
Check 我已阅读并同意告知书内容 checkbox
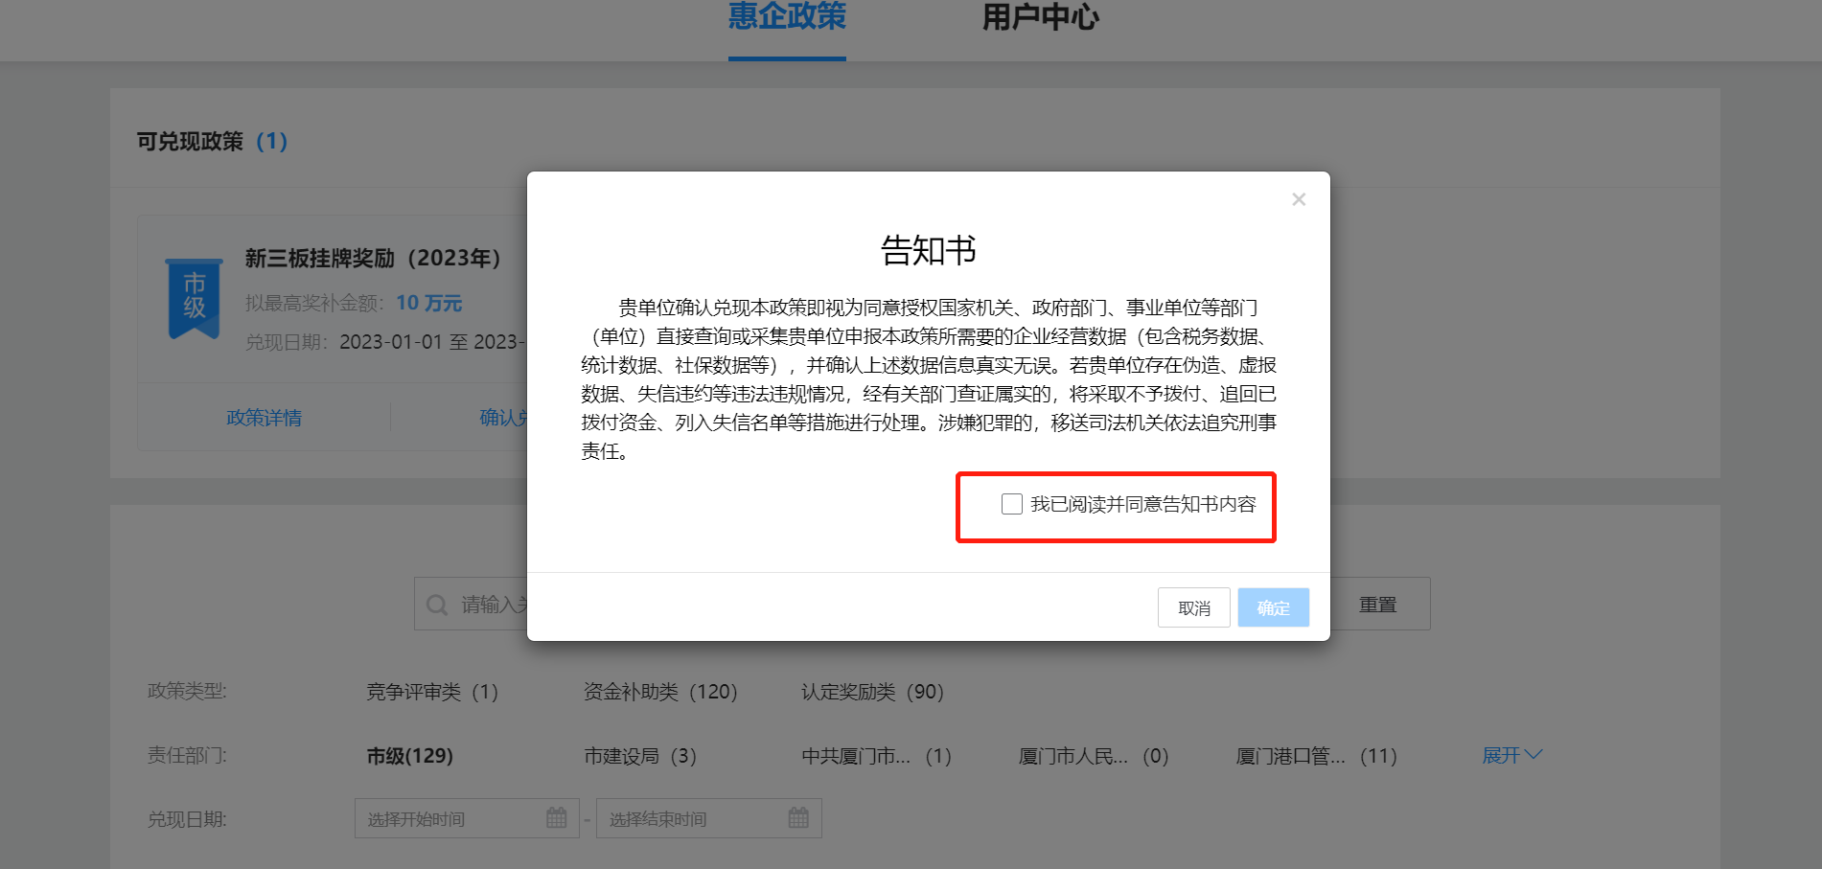click(1012, 504)
